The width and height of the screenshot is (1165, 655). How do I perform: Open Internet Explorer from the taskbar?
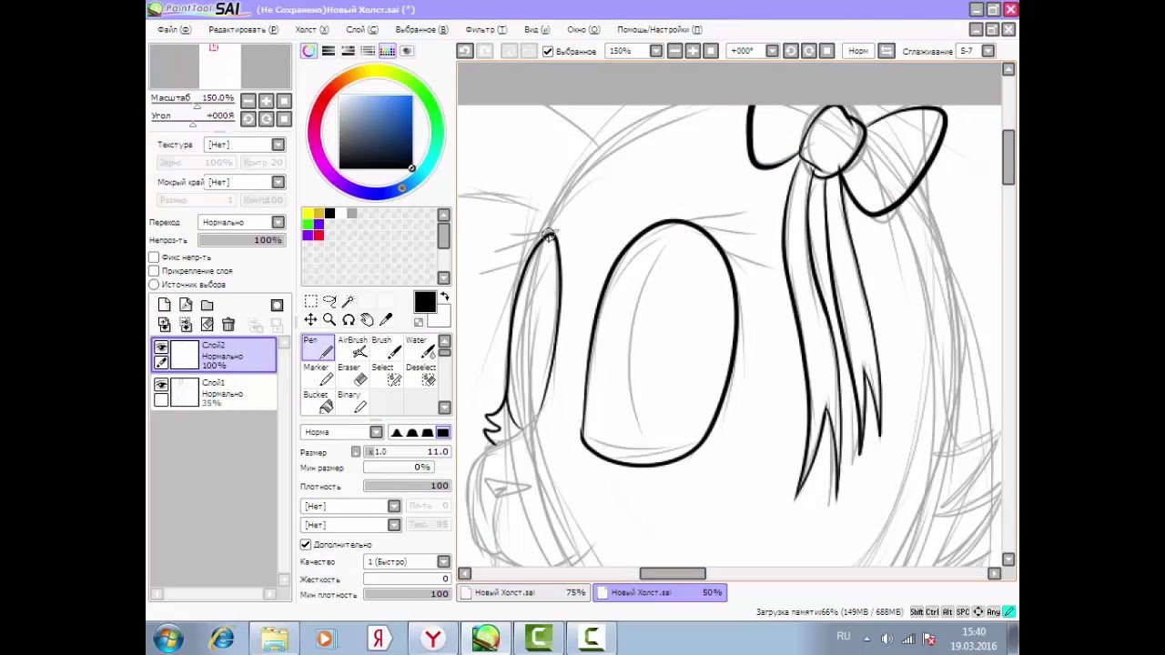tap(222, 639)
